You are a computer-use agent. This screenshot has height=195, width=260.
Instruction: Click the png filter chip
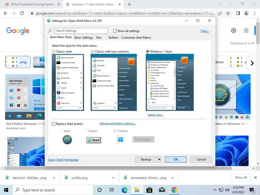tap(18, 62)
